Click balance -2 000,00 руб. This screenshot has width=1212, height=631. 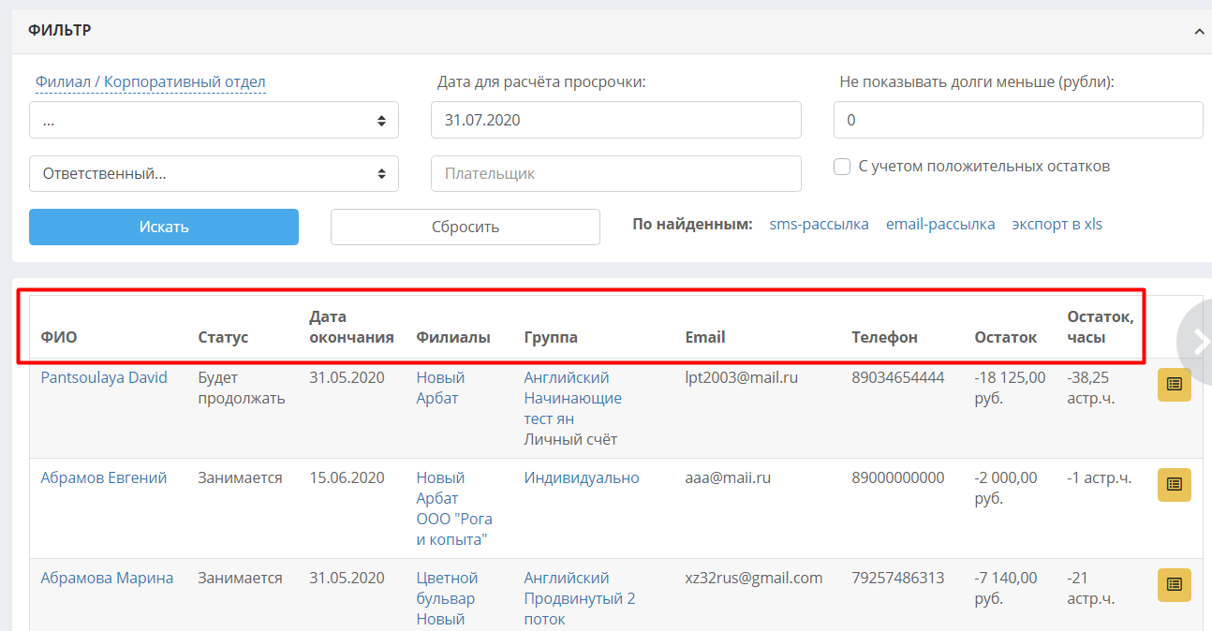tap(1006, 488)
